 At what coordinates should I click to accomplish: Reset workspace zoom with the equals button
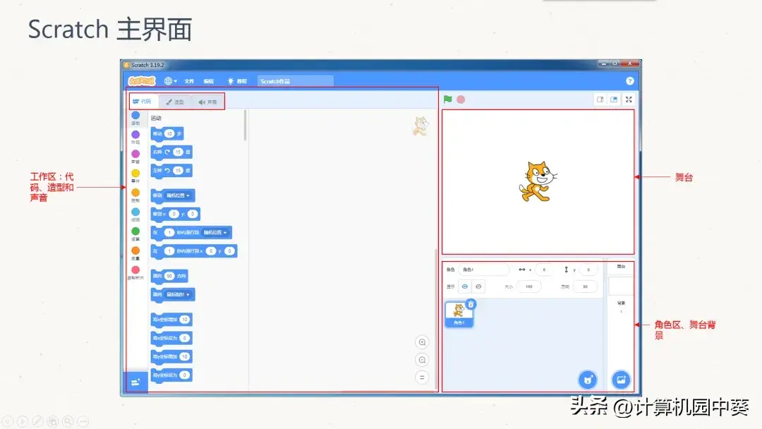(x=423, y=377)
